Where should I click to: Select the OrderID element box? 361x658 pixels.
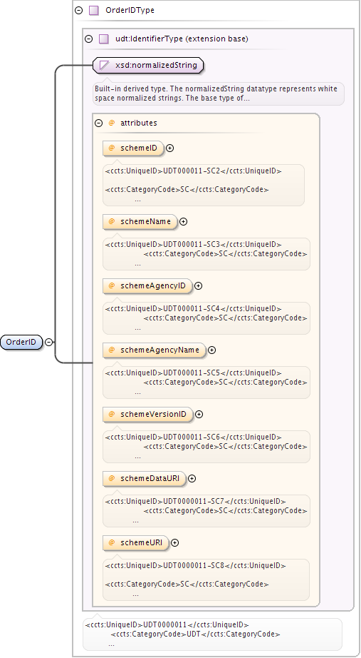pyautogui.click(x=22, y=342)
